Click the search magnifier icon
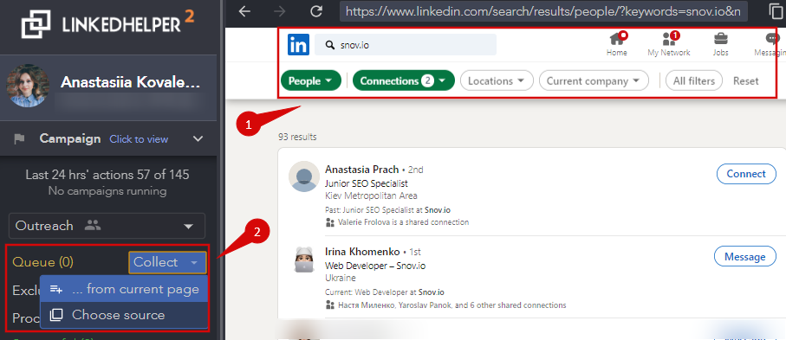Image resolution: width=786 pixels, height=340 pixels. pos(329,45)
